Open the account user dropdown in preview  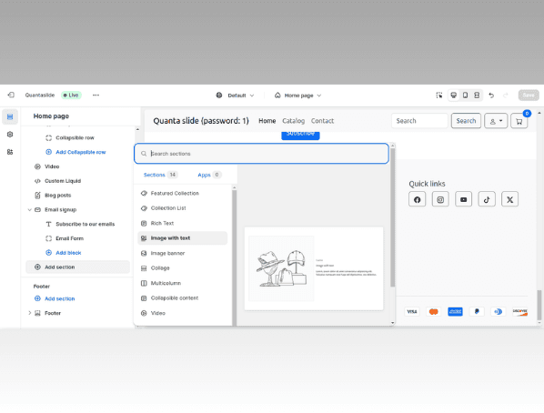coord(496,121)
